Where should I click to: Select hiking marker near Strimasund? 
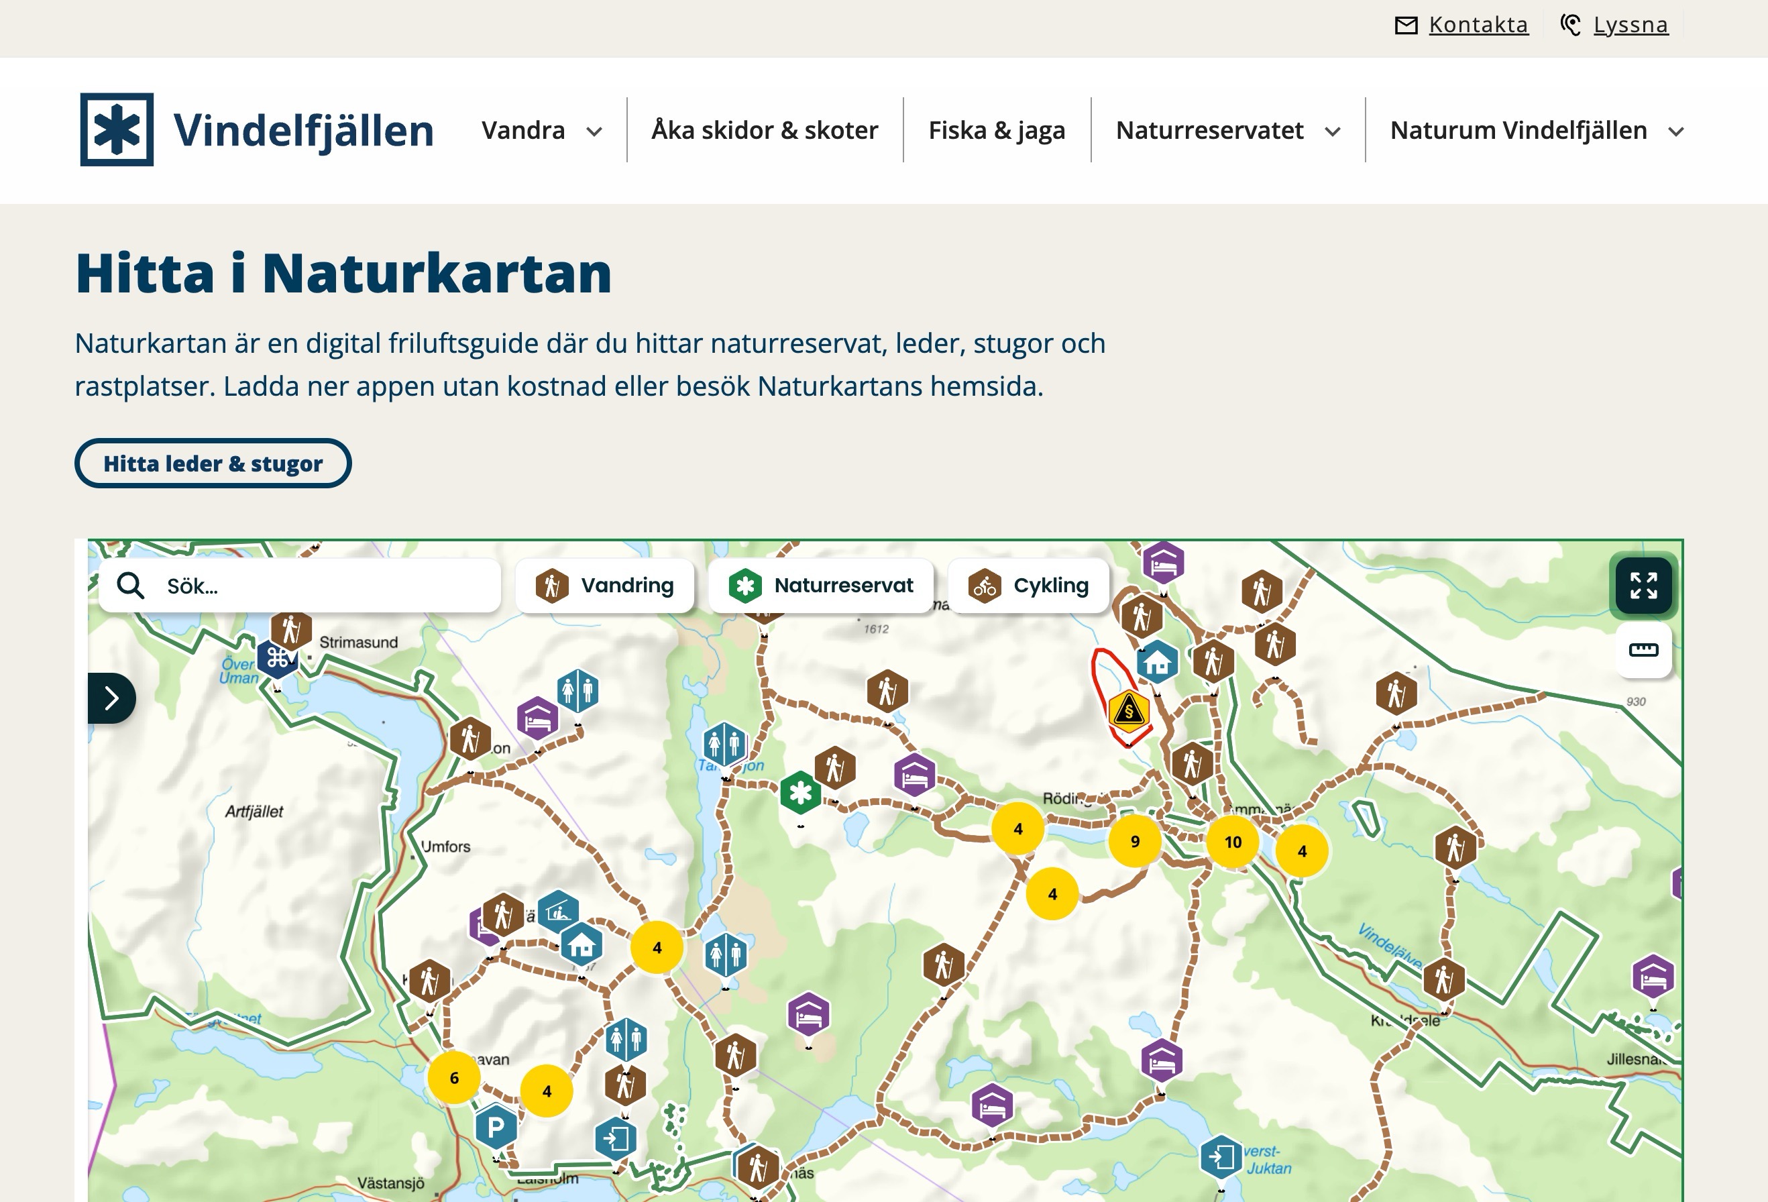point(291,630)
